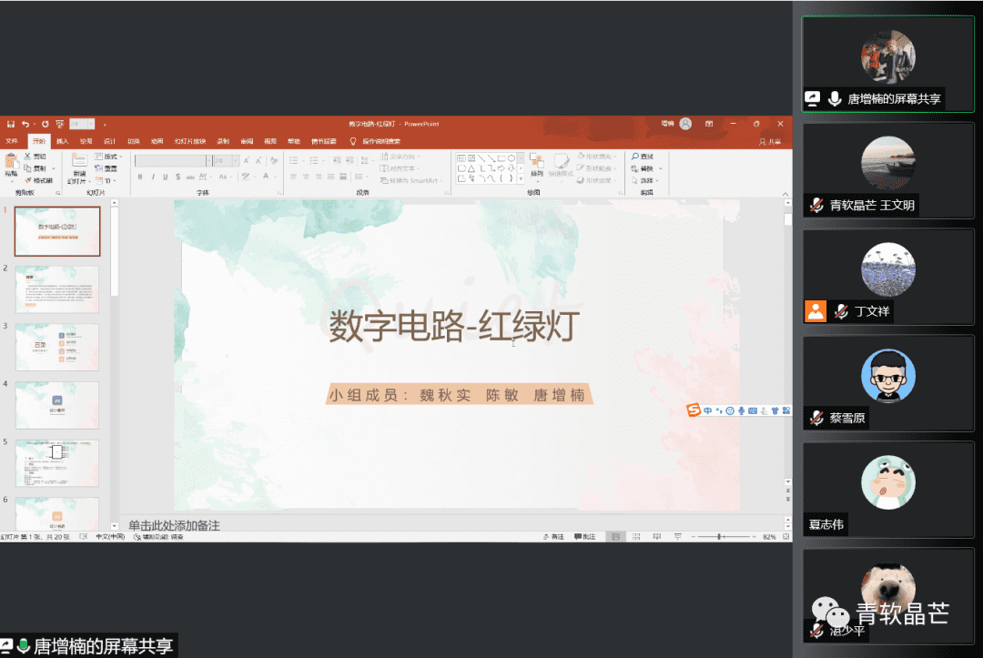Switch to the 动画 animations tab
The width and height of the screenshot is (983, 658).
157,141
